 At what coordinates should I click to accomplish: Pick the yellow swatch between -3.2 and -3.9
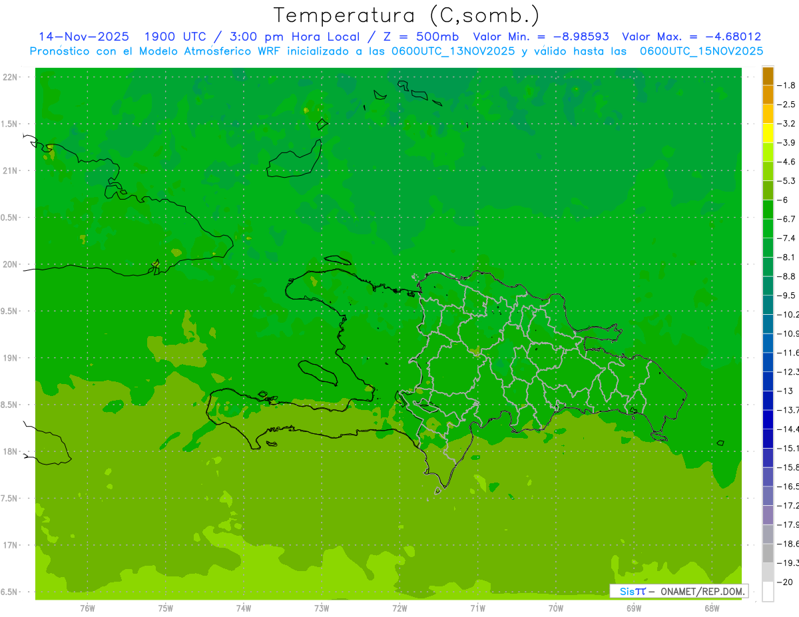tap(768, 133)
